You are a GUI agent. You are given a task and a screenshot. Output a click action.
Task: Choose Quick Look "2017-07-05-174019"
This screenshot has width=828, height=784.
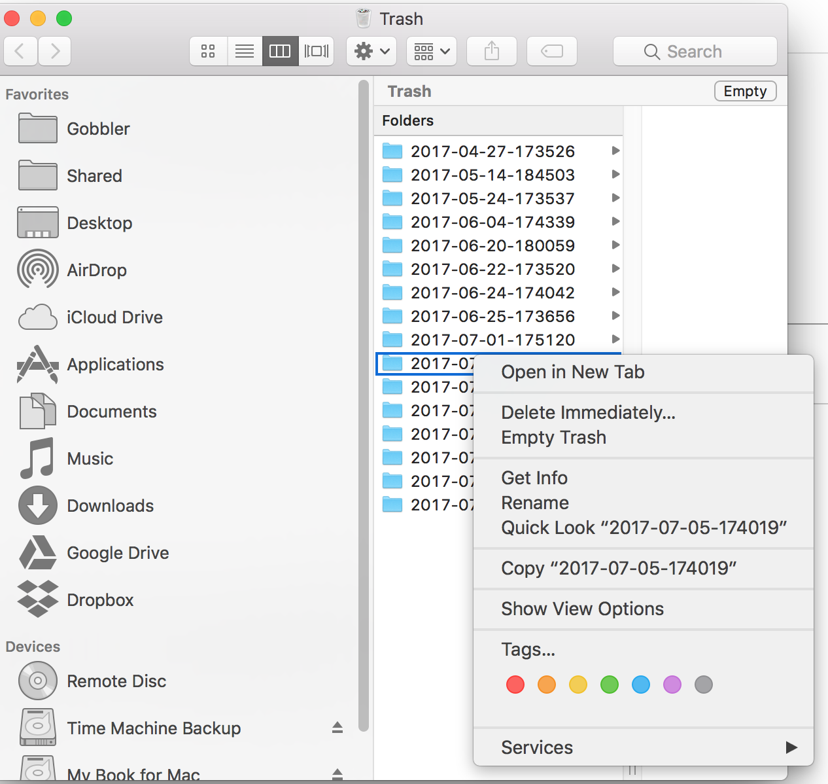(x=644, y=527)
